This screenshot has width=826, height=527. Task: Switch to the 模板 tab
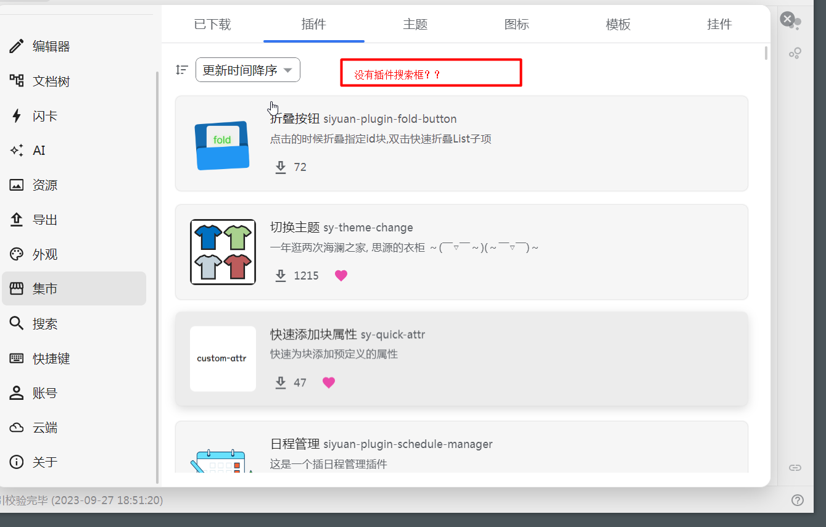pyautogui.click(x=618, y=24)
